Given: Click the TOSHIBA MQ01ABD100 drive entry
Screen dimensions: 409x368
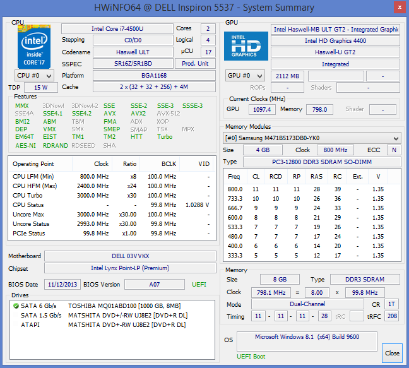Looking at the screenshot, I should point(112,306).
